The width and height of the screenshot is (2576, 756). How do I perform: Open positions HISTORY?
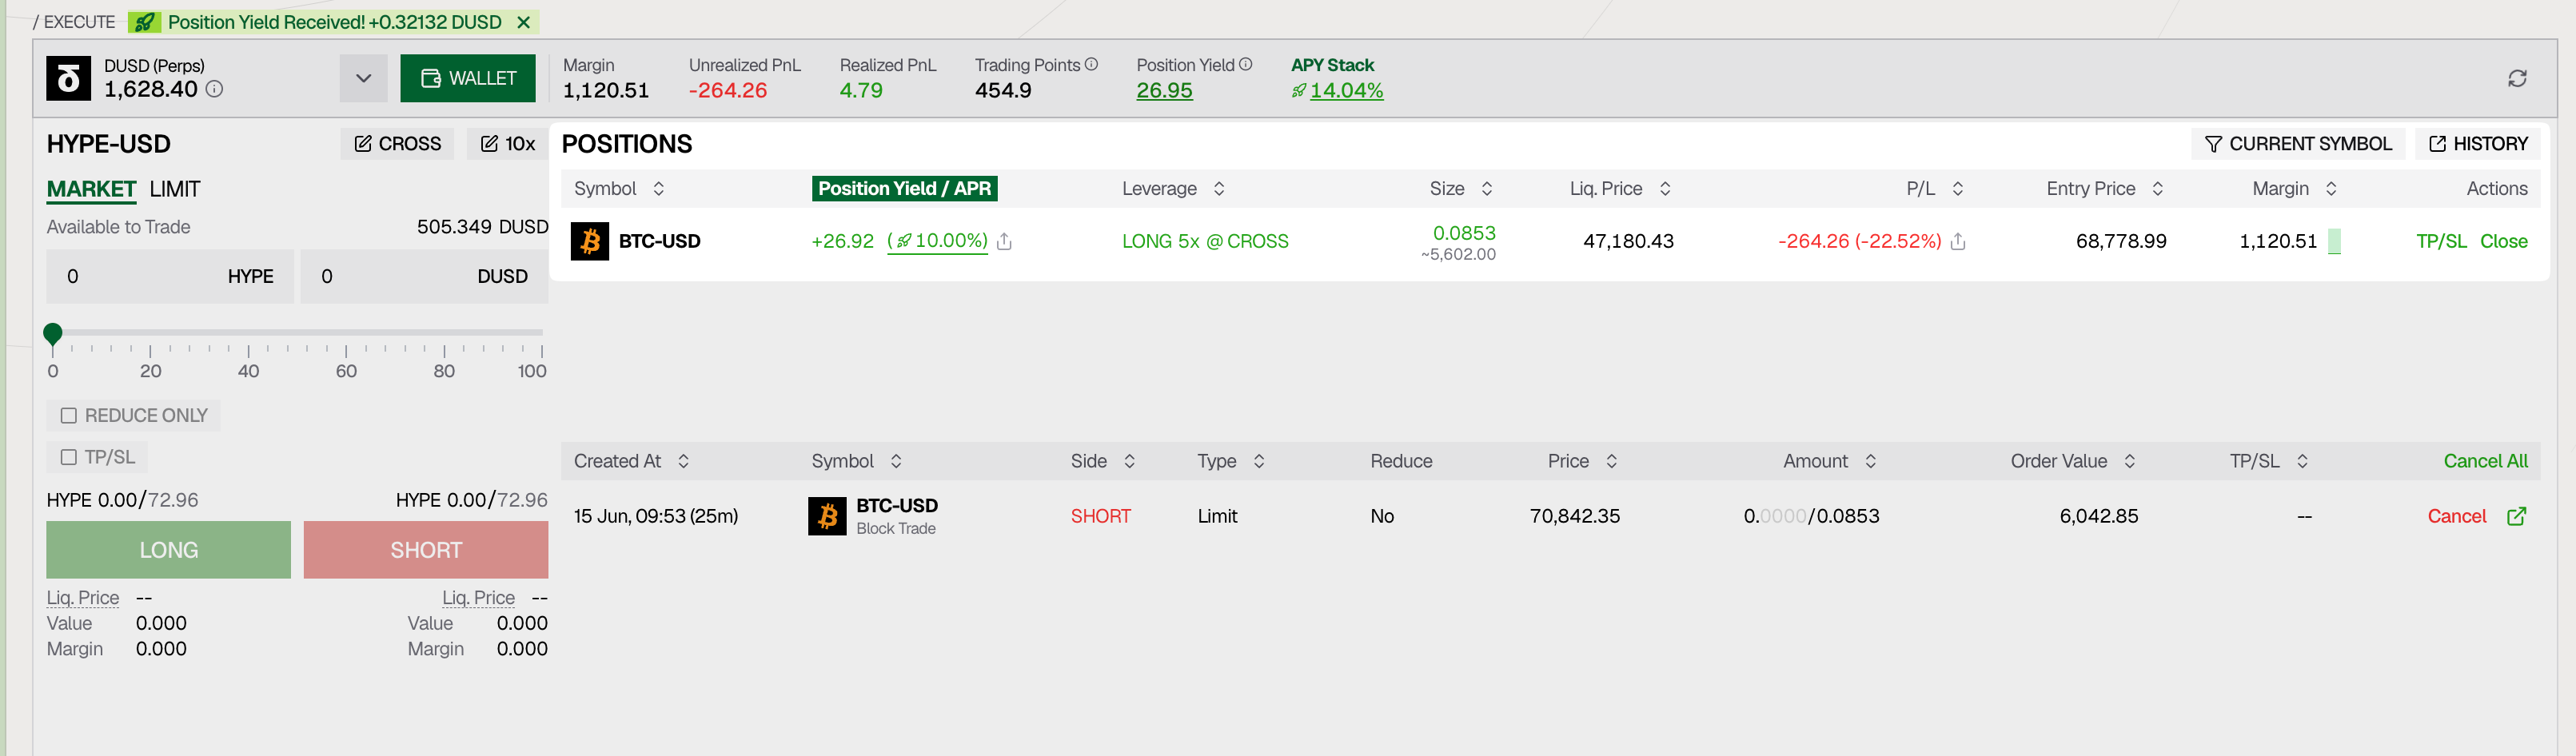(x=2477, y=144)
